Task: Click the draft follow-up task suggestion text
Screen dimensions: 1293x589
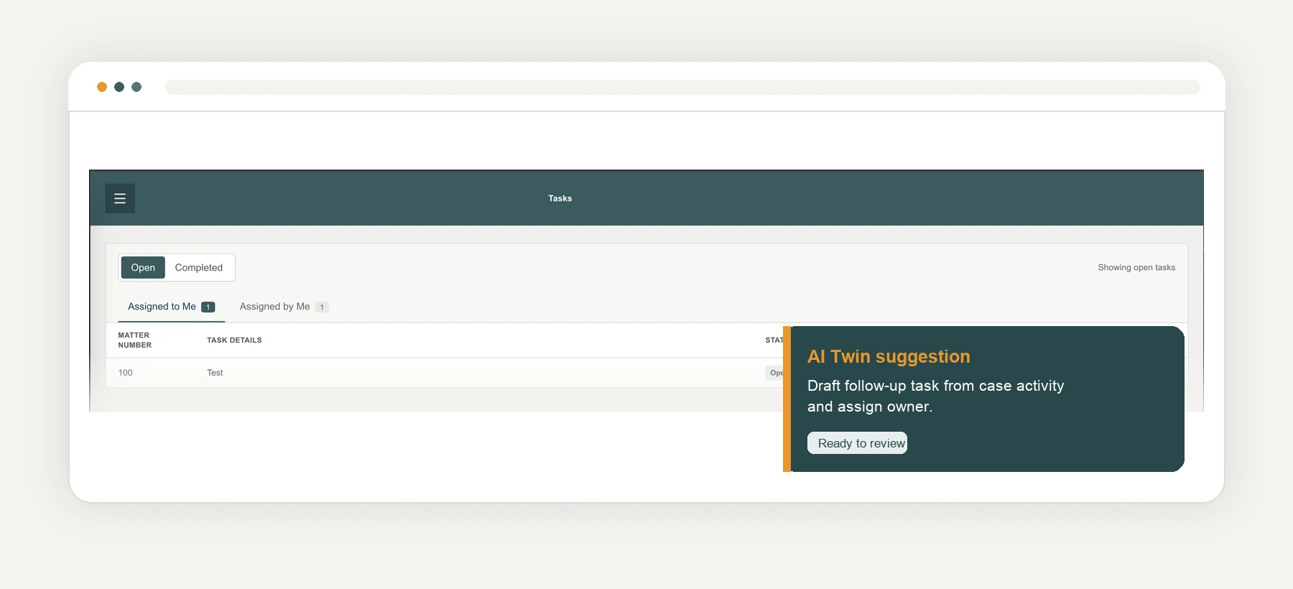Action: (x=935, y=396)
